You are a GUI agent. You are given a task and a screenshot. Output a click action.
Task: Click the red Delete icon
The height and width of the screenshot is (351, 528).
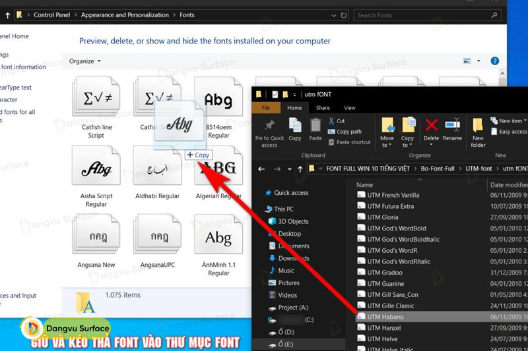click(431, 125)
